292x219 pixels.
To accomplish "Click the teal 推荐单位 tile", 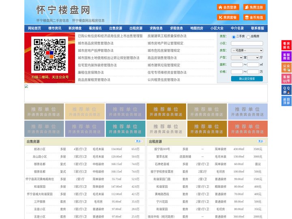I will (x=125, y=129).
